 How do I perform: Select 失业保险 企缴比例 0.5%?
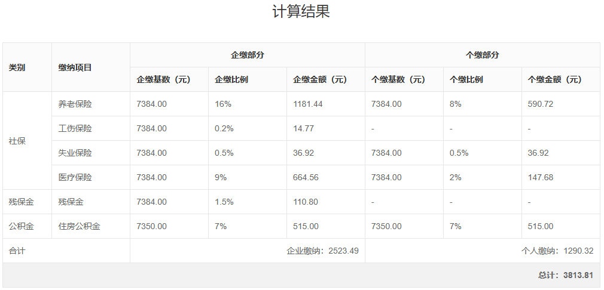tap(224, 153)
